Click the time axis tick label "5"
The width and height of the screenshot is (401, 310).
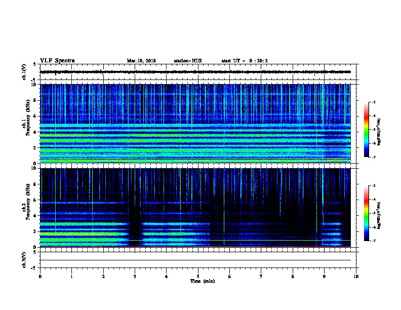(x=198, y=277)
